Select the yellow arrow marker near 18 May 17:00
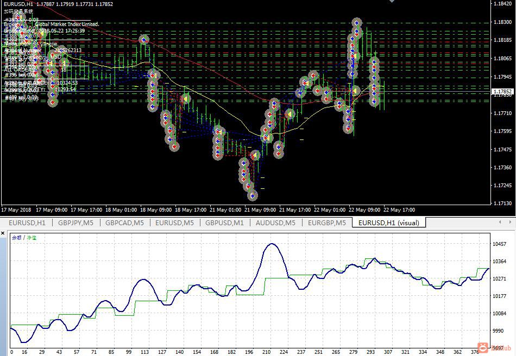This screenshot has width=516, height=356. pos(186,98)
